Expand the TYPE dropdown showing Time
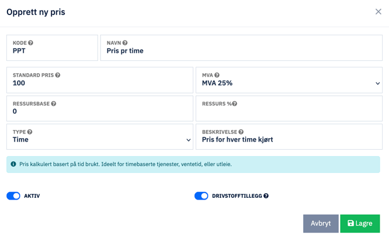This screenshot has width=389, height=239. (x=100, y=140)
